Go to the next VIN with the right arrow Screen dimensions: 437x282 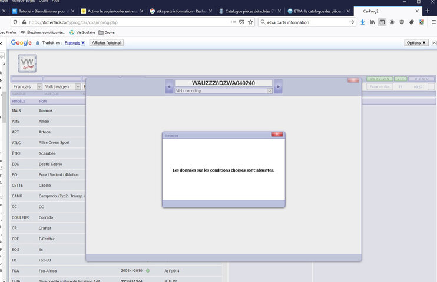click(278, 86)
